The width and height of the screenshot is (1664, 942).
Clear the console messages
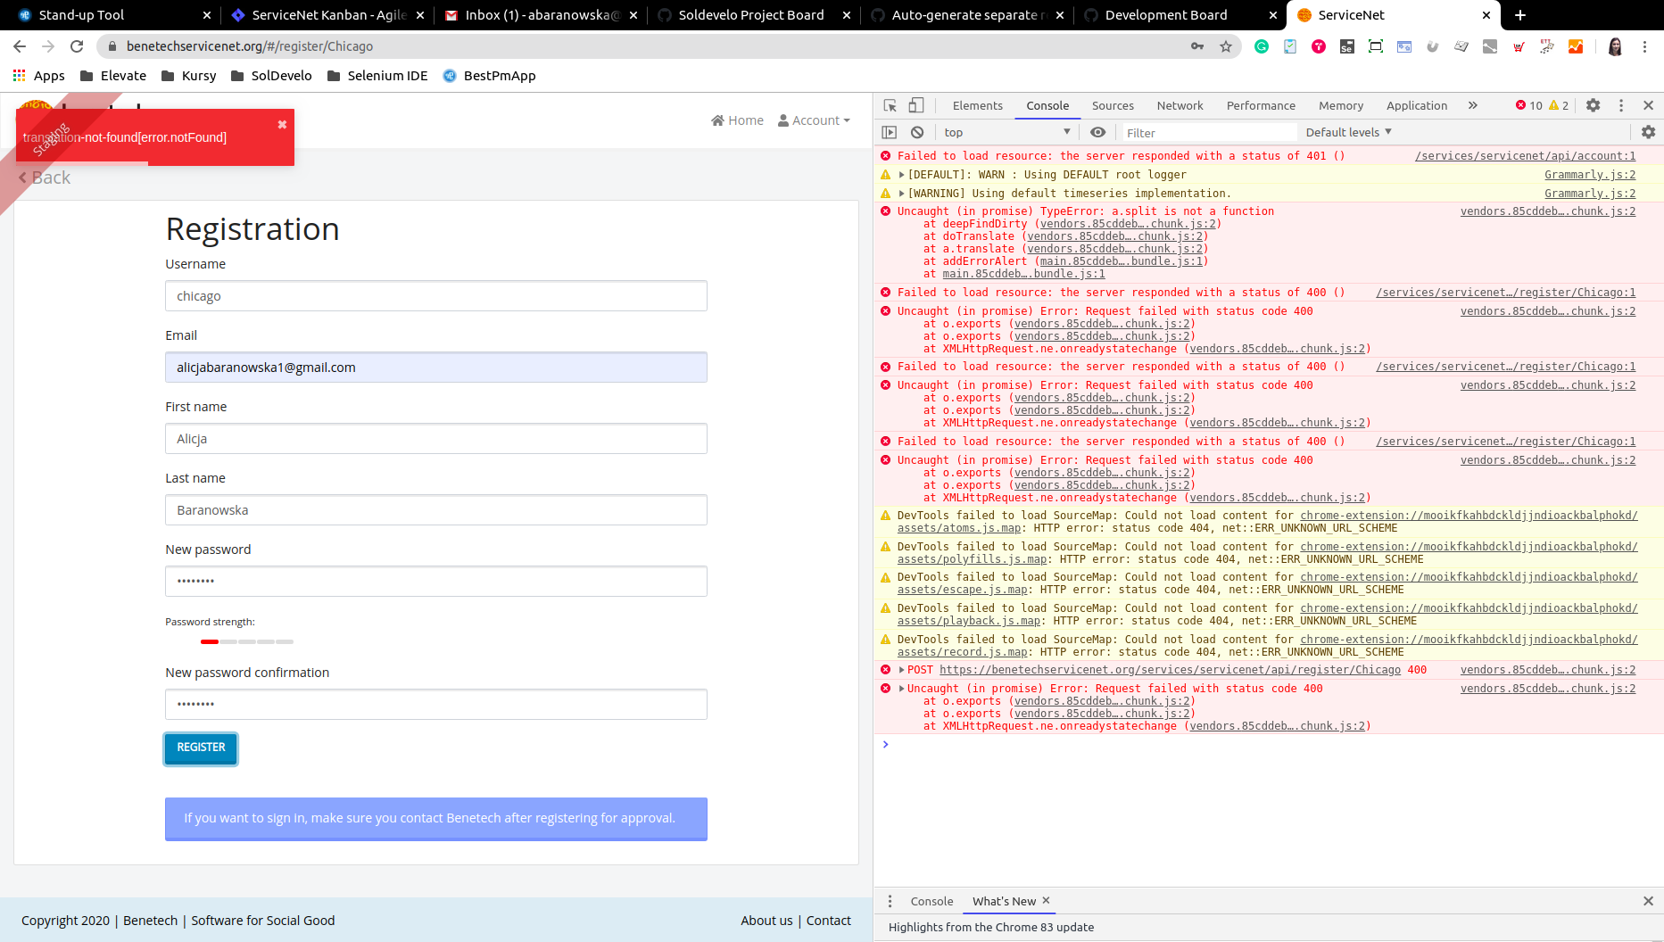(x=917, y=131)
